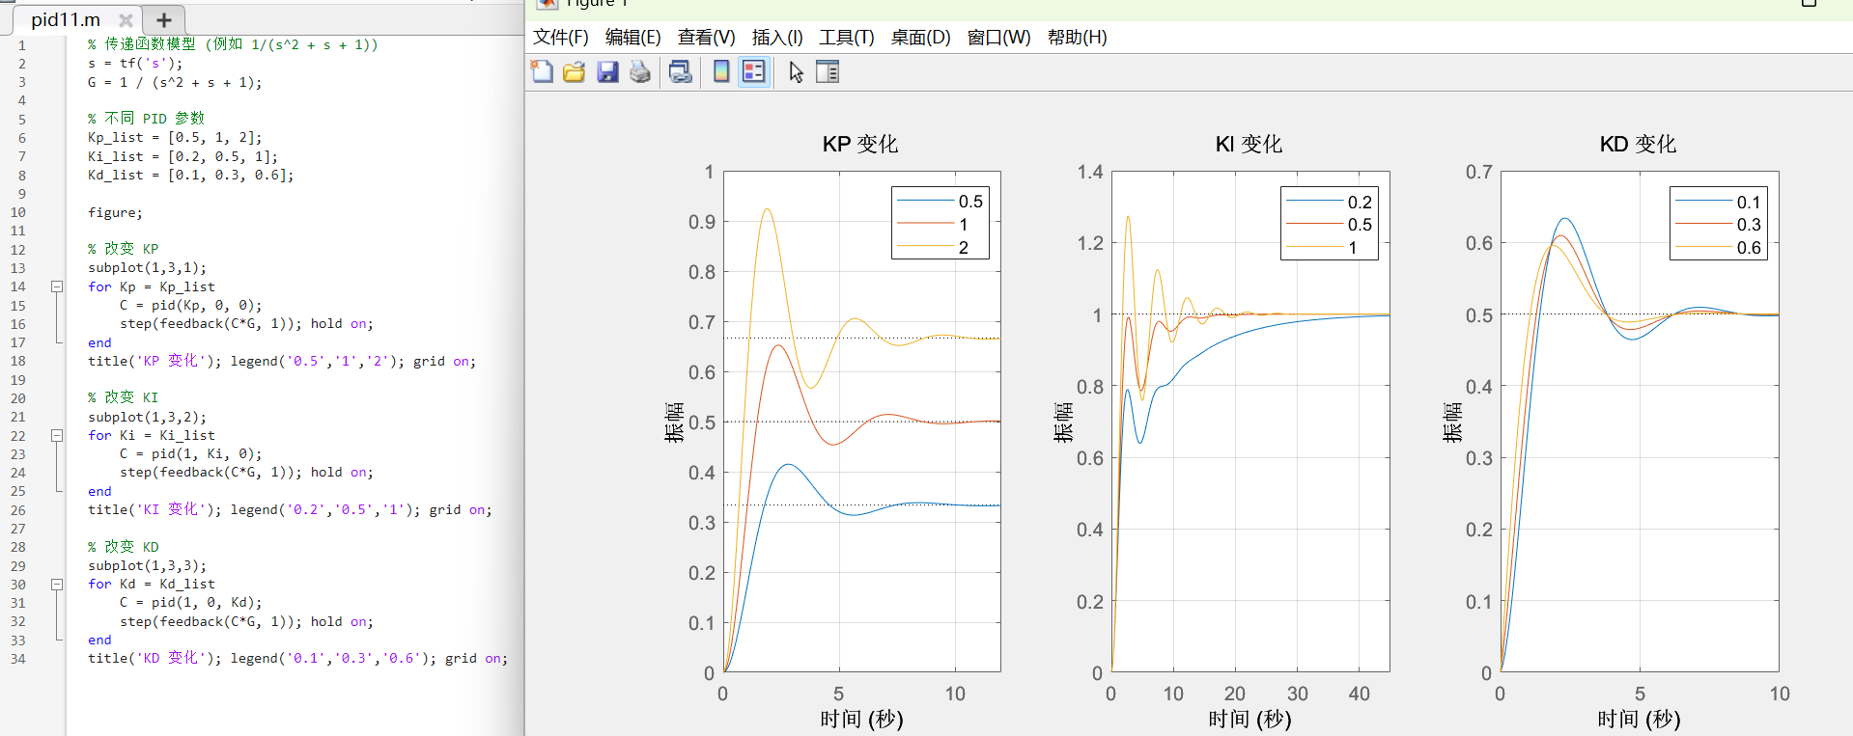Click the 'figure;' code line
The width and height of the screenshot is (1853, 736).
pyautogui.click(x=115, y=212)
